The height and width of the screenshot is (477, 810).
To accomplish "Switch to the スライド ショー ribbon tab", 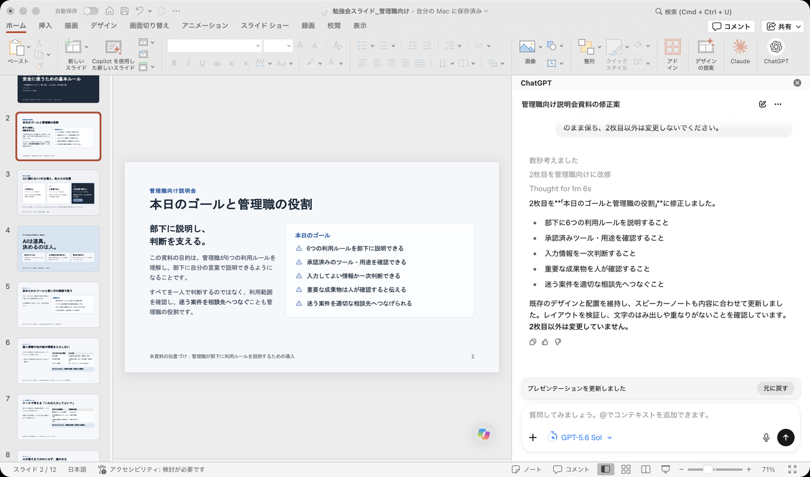I will (265, 26).
